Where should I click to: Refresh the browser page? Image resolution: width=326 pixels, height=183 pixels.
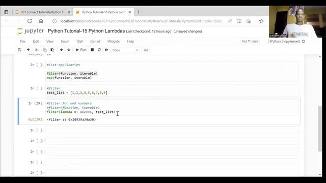pyautogui.click(x=30, y=21)
